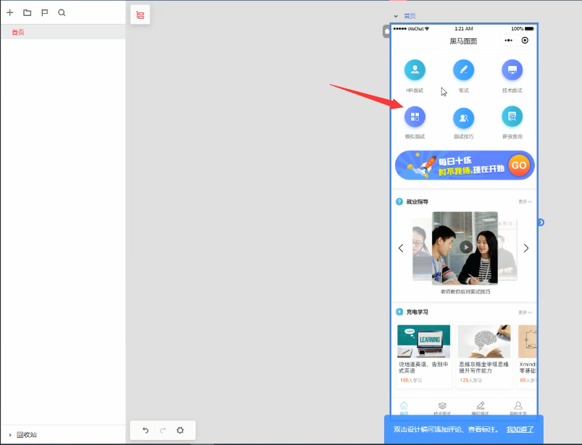Collapse the 首页 artboard chevron
This screenshot has width=582, height=445.
[396, 16]
